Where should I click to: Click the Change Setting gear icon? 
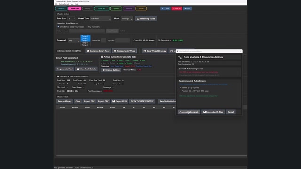click(x=103, y=70)
